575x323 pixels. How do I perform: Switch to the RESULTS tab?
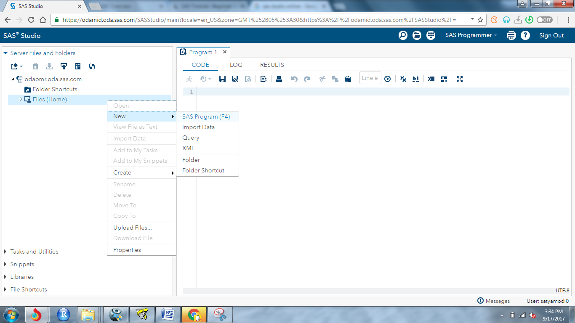(272, 65)
